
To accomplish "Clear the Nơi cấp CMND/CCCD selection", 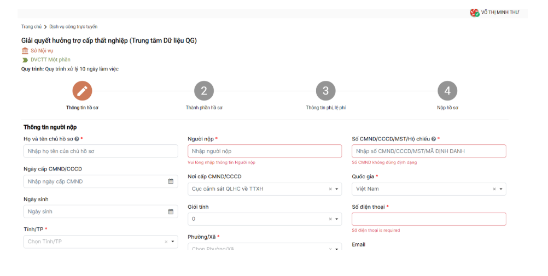I will click(x=330, y=189).
